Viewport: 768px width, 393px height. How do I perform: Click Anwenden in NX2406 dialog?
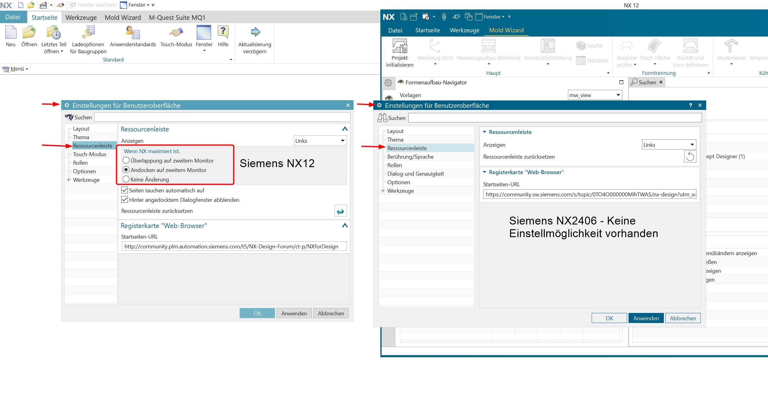(x=646, y=318)
